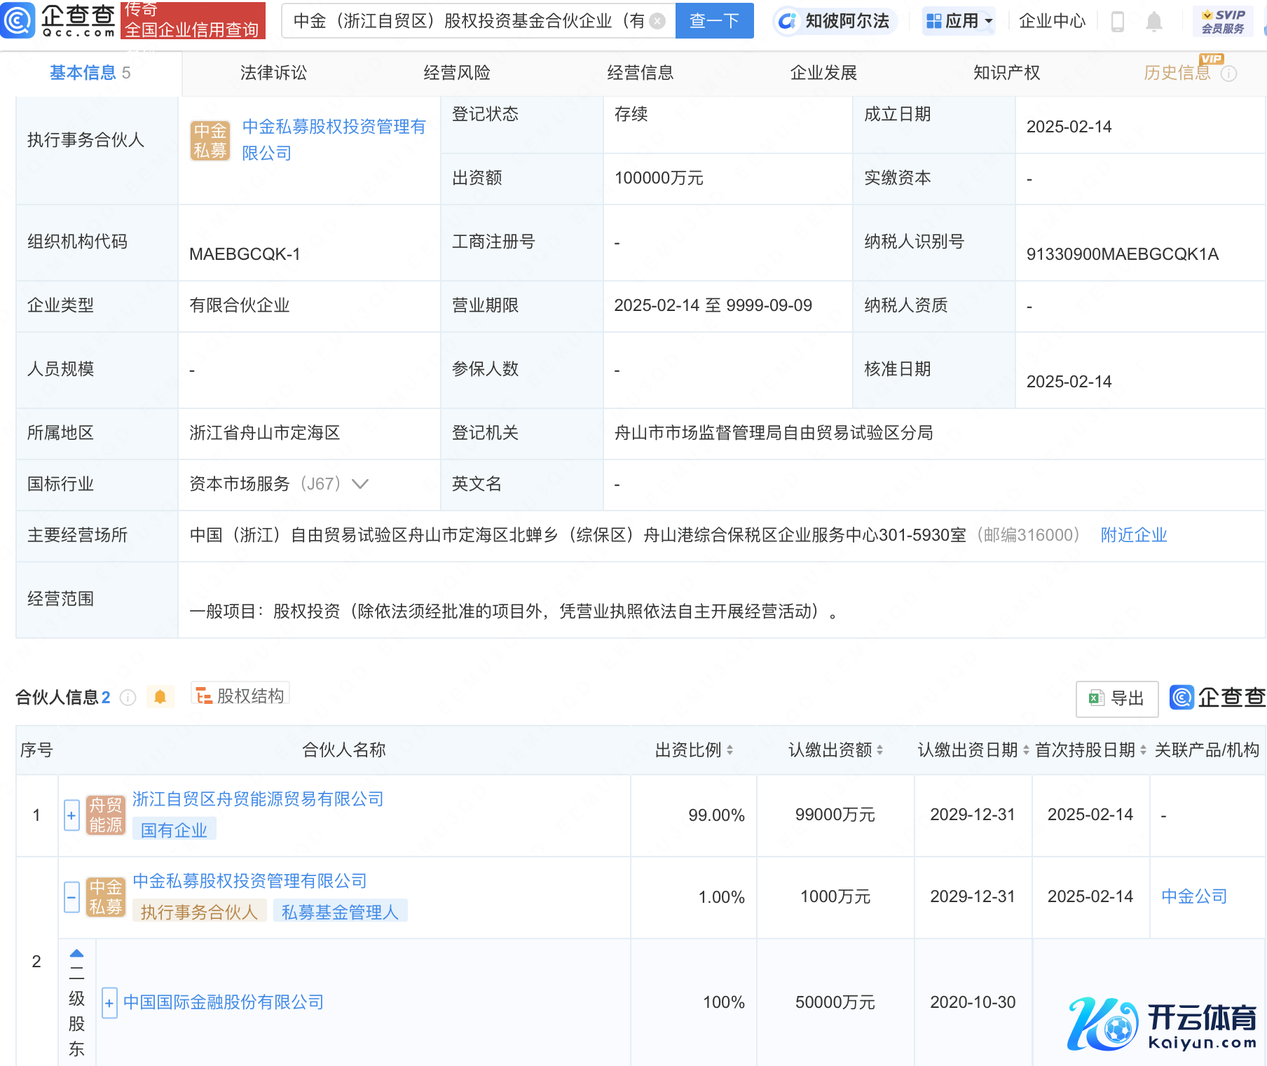The image size is (1267, 1066).
Task: Click info icon next to 合伙人信息
Action: 128,698
